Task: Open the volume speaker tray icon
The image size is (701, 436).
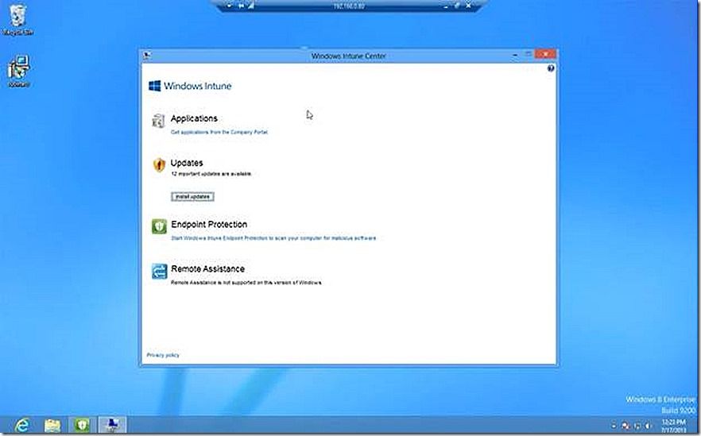Action: (x=649, y=426)
